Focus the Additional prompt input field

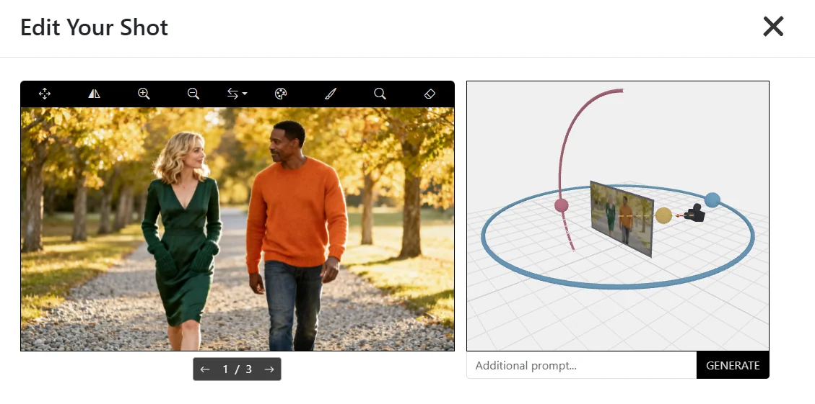click(x=582, y=365)
